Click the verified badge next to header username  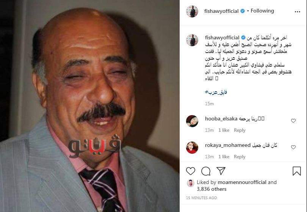click(x=243, y=11)
